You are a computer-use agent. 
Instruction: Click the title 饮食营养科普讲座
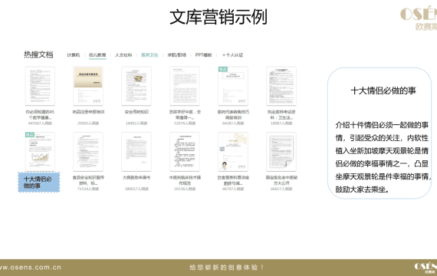pos(233,180)
